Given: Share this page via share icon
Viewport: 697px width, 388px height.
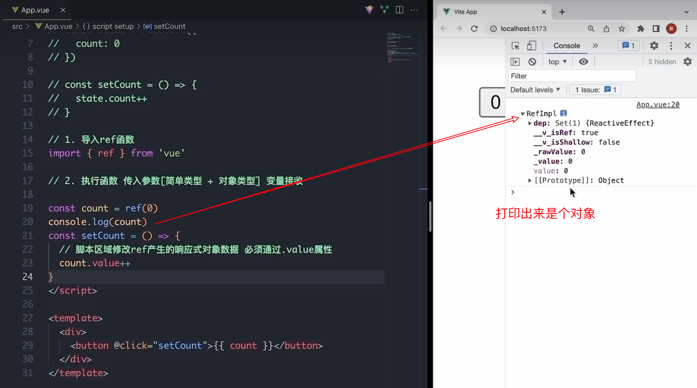Looking at the screenshot, I should pyautogui.click(x=606, y=29).
